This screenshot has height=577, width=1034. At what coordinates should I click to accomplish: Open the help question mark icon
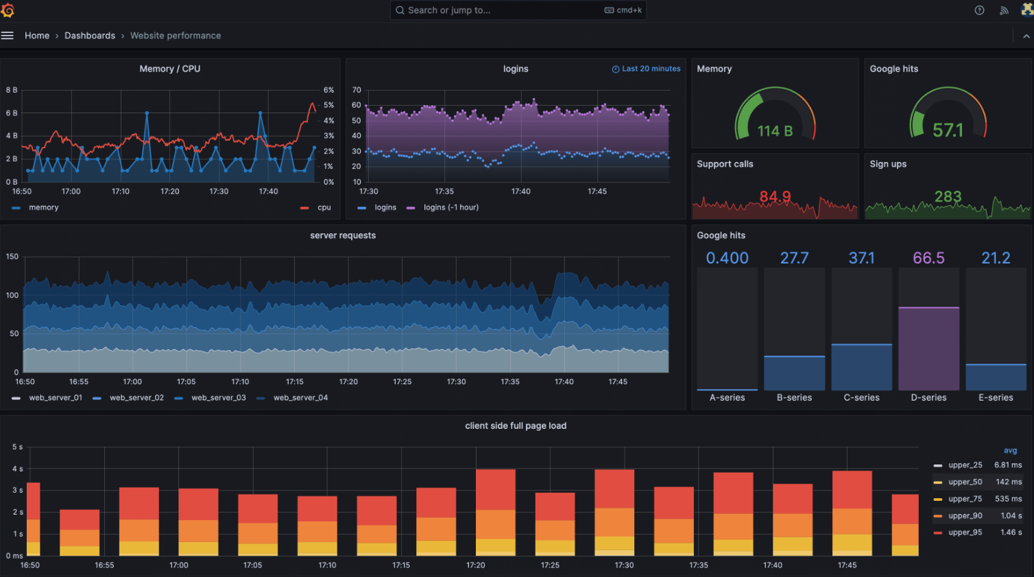[979, 10]
